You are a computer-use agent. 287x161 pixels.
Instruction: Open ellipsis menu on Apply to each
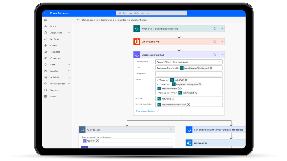click(x=172, y=130)
